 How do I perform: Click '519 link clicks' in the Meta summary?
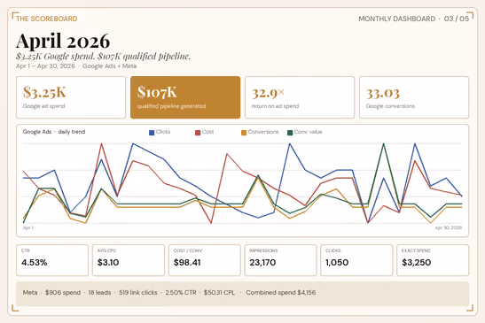[138, 292]
